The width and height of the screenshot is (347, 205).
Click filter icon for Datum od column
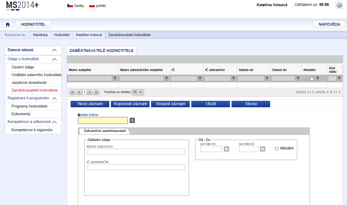tap(267, 79)
